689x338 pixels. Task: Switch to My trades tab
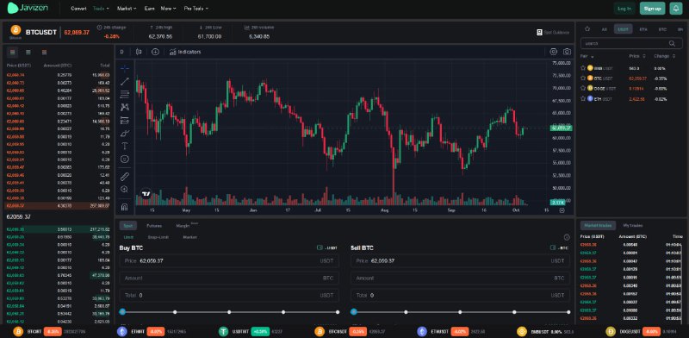[x=633, y=225]
